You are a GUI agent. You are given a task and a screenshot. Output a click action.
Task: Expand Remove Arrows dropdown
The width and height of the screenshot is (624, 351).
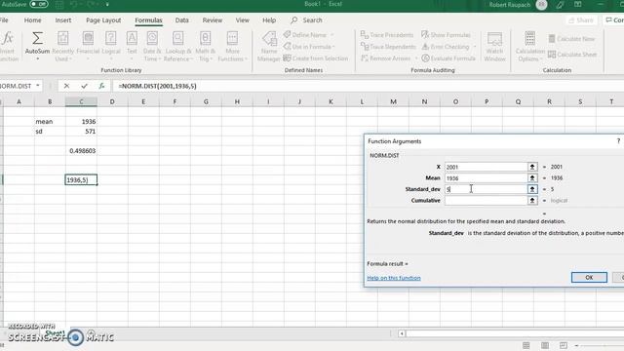point(416,58)
